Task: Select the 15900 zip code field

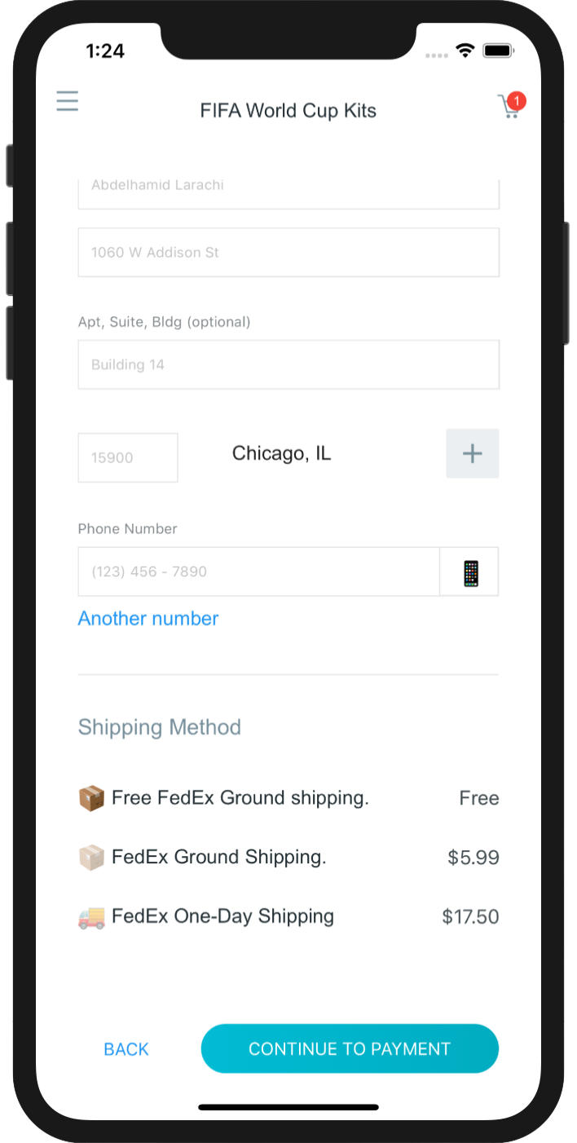Action: tap(128, 457)
